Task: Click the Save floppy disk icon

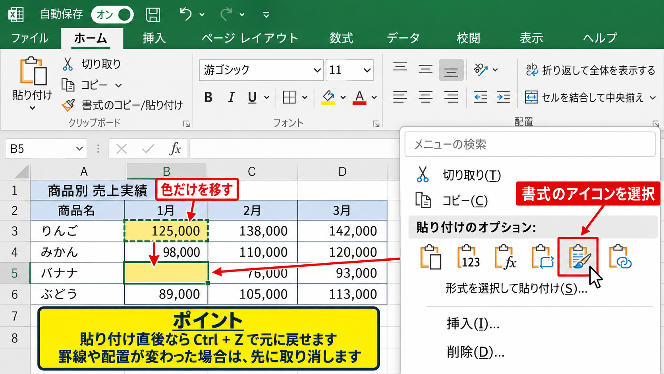Action: click(153, 15)
